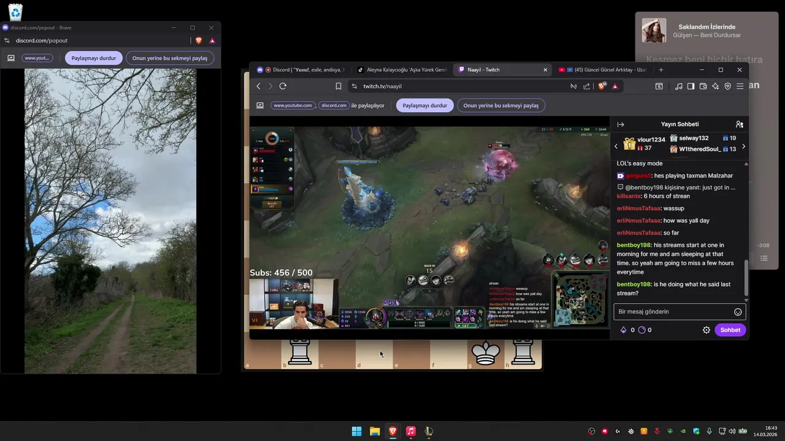This screenshot has height=441, width=785.
Task: Open Brave Rewards triangle in Twitch window
Action: pos(615,86)
